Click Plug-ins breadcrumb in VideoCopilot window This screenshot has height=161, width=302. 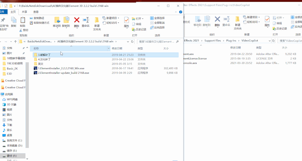(x=231, y=41)
